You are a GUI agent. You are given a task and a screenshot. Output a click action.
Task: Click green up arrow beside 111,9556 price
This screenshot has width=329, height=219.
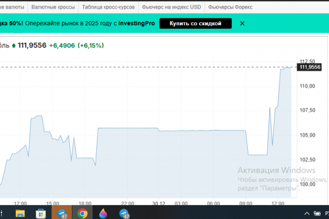click(14, 46)
